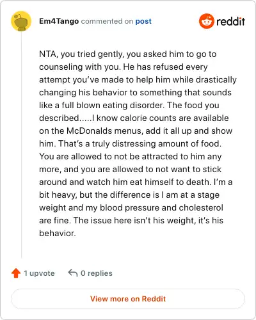Click the View more on Reddit button
The width and height of the screenshot is (256, 320).
[x=128, y=299]
